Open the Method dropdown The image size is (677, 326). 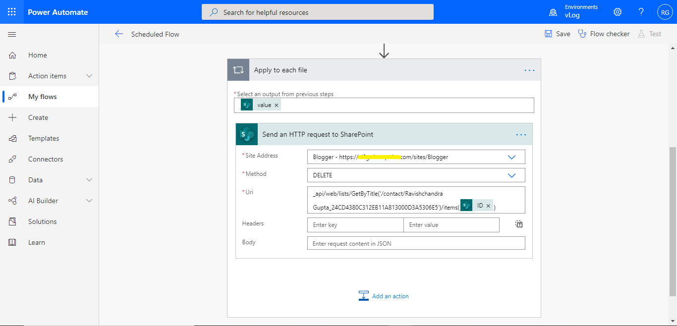511,175
